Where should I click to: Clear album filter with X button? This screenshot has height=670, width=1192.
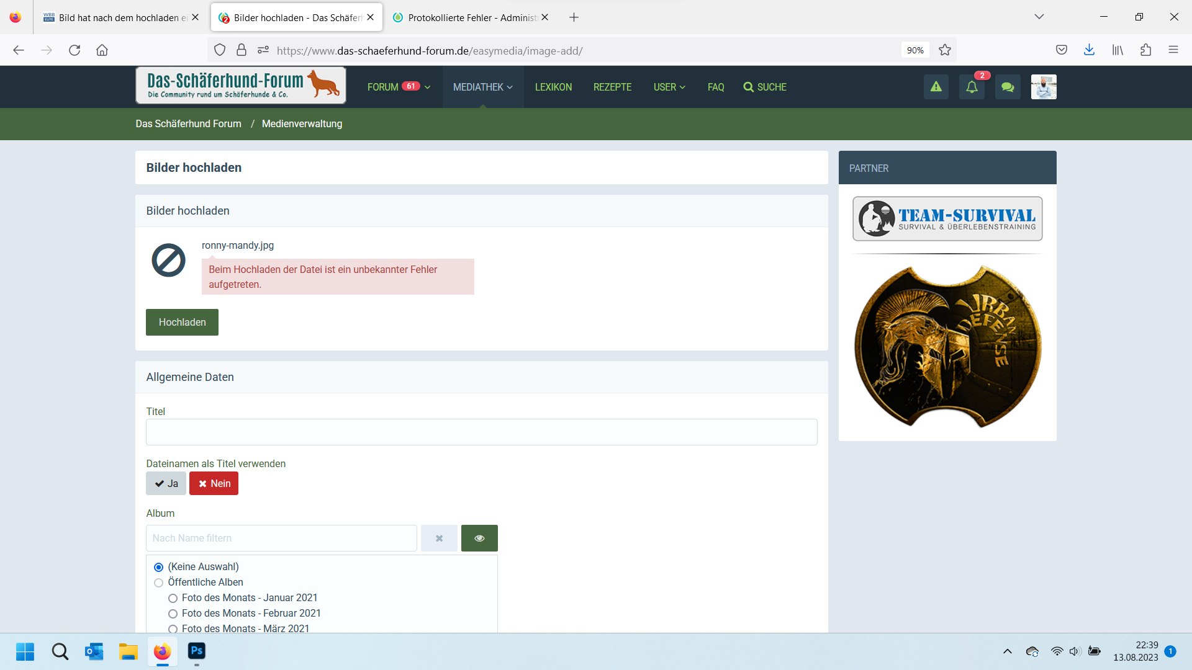click(x=439, y=538)
